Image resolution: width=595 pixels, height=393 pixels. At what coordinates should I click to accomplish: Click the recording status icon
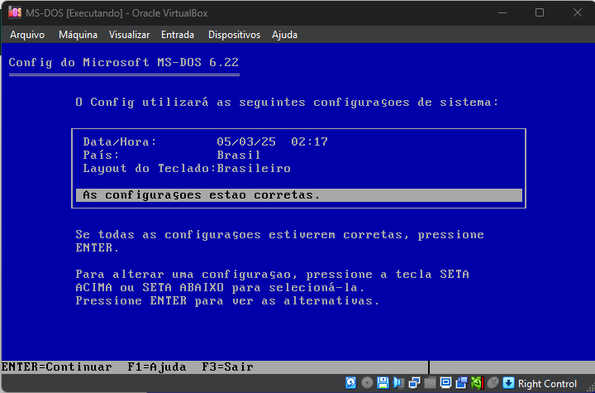(x=461, y=383)
